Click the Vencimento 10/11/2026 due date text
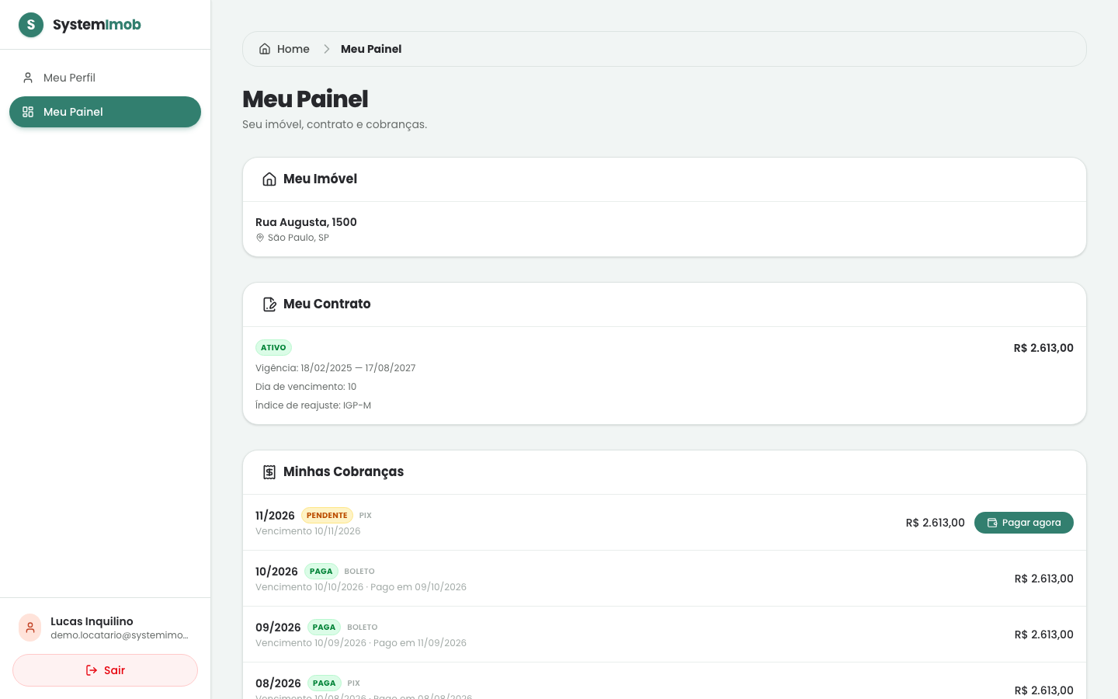 point(308,531)
